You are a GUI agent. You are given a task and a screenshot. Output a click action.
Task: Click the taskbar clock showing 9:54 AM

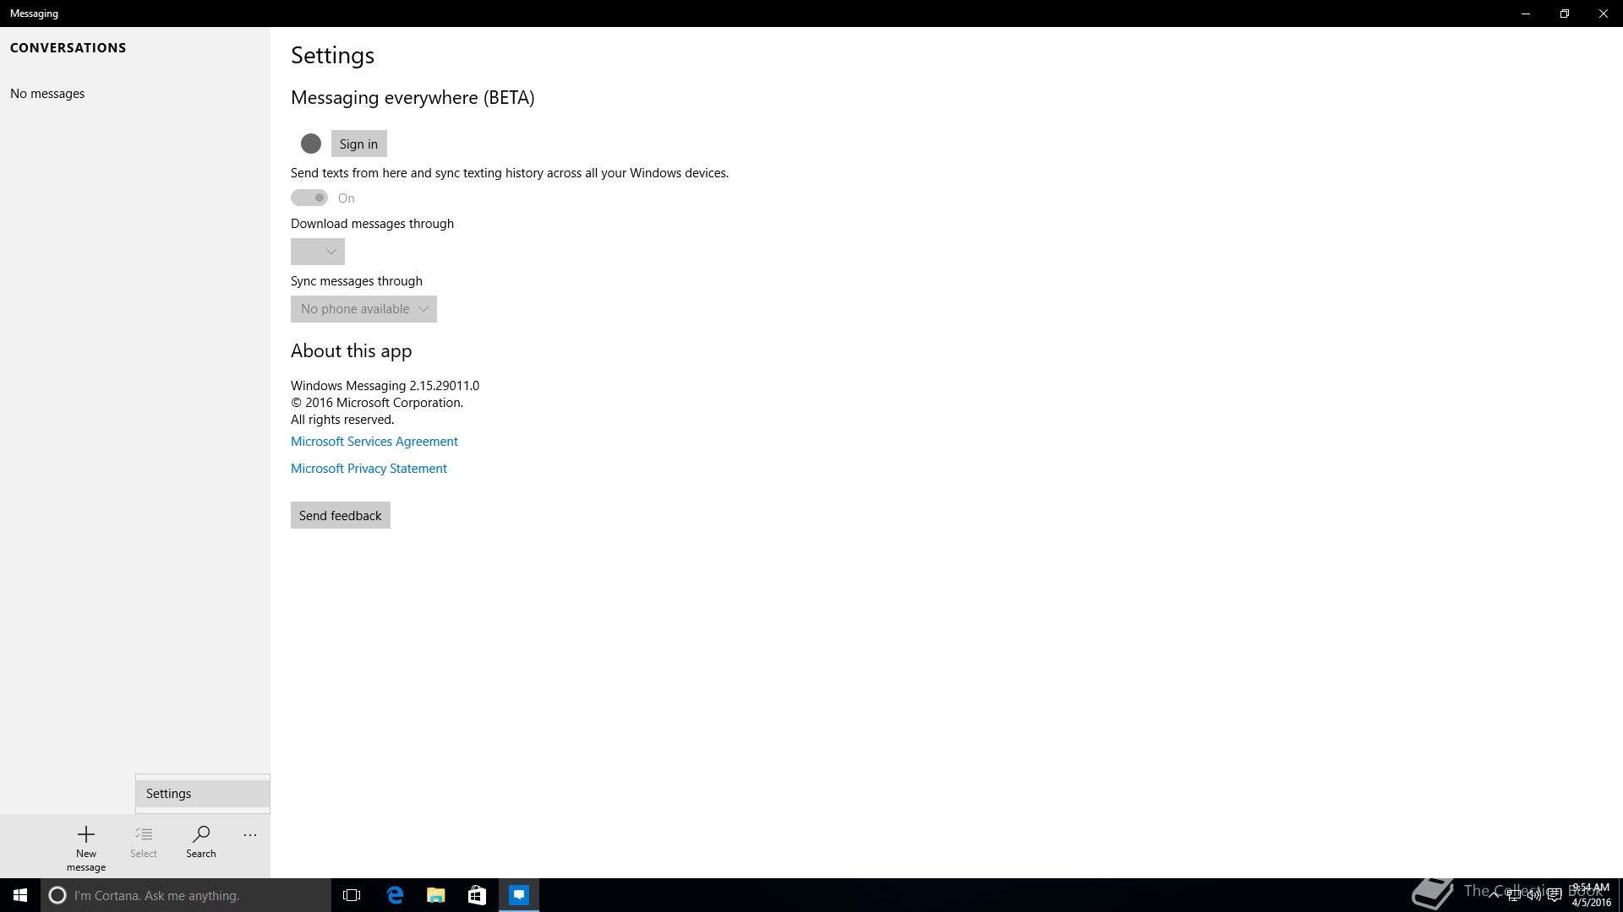click(1591, 895)
